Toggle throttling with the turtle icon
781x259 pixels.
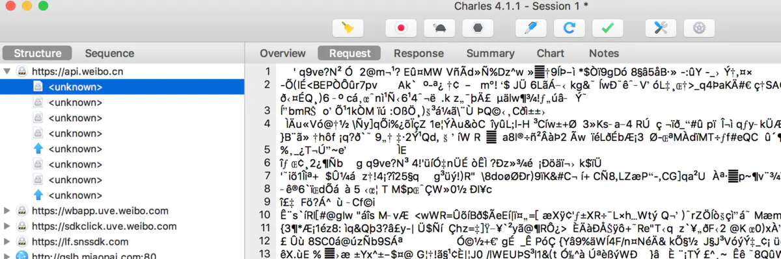[x=439, y=28]
